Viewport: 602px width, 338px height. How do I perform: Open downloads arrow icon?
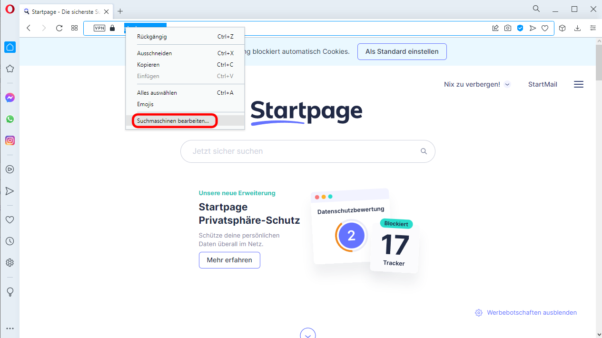pyautogui.click(x=577, y=28)
